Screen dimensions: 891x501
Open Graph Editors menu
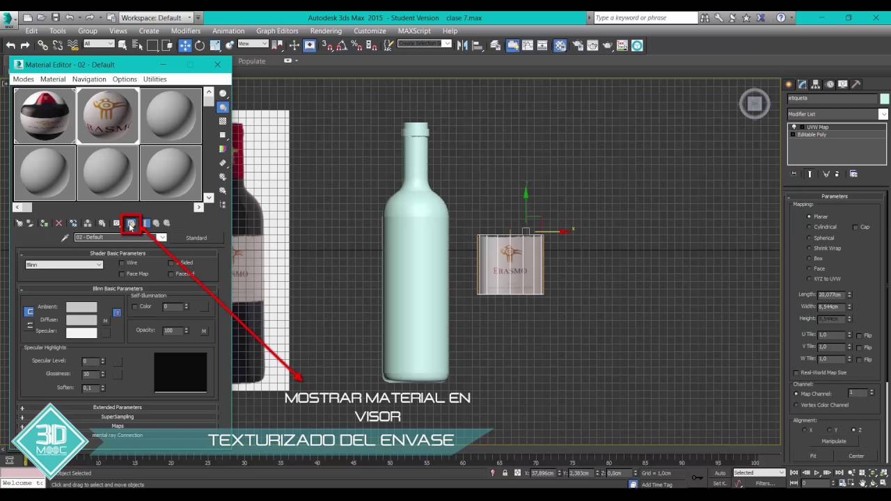(277, 31)
